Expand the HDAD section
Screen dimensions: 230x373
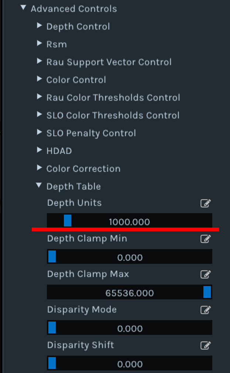coord(40,150)
